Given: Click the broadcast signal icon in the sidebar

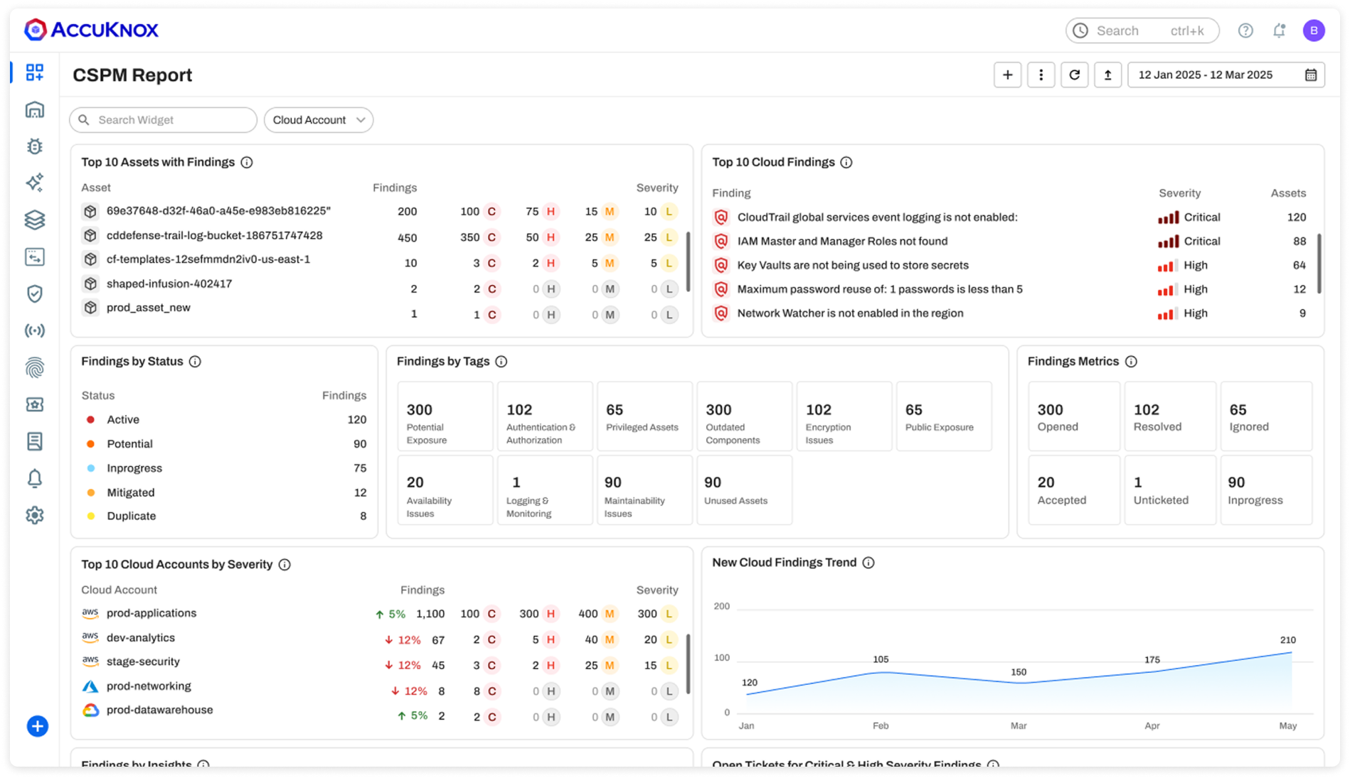Looking at the screenshot, I should click(34, 330).
